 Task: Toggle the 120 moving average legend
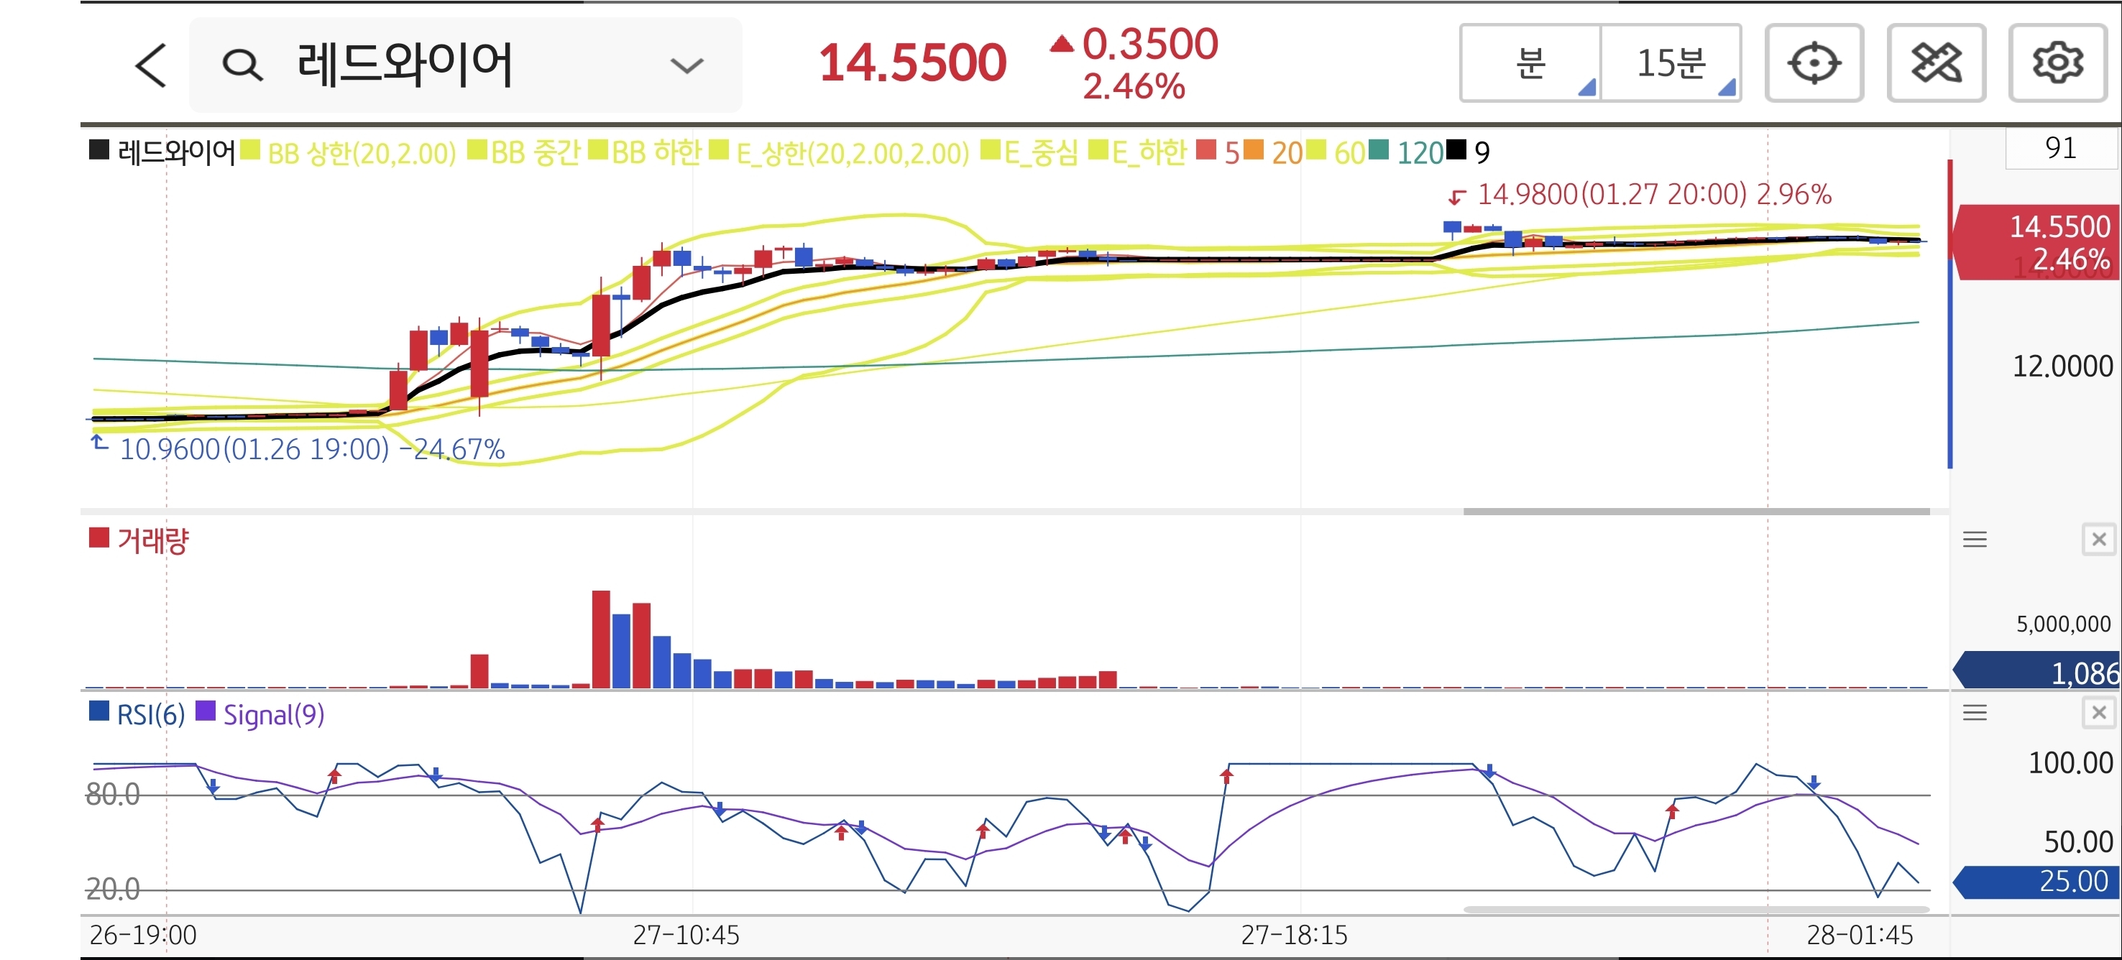1418,152
